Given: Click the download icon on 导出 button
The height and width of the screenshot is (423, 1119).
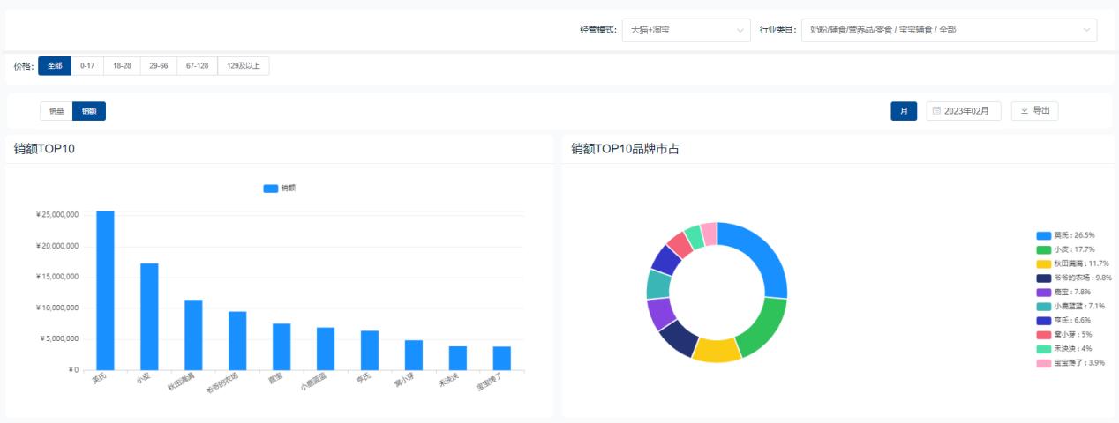Looking at the screenshot, I should [x=1024, y=111].
